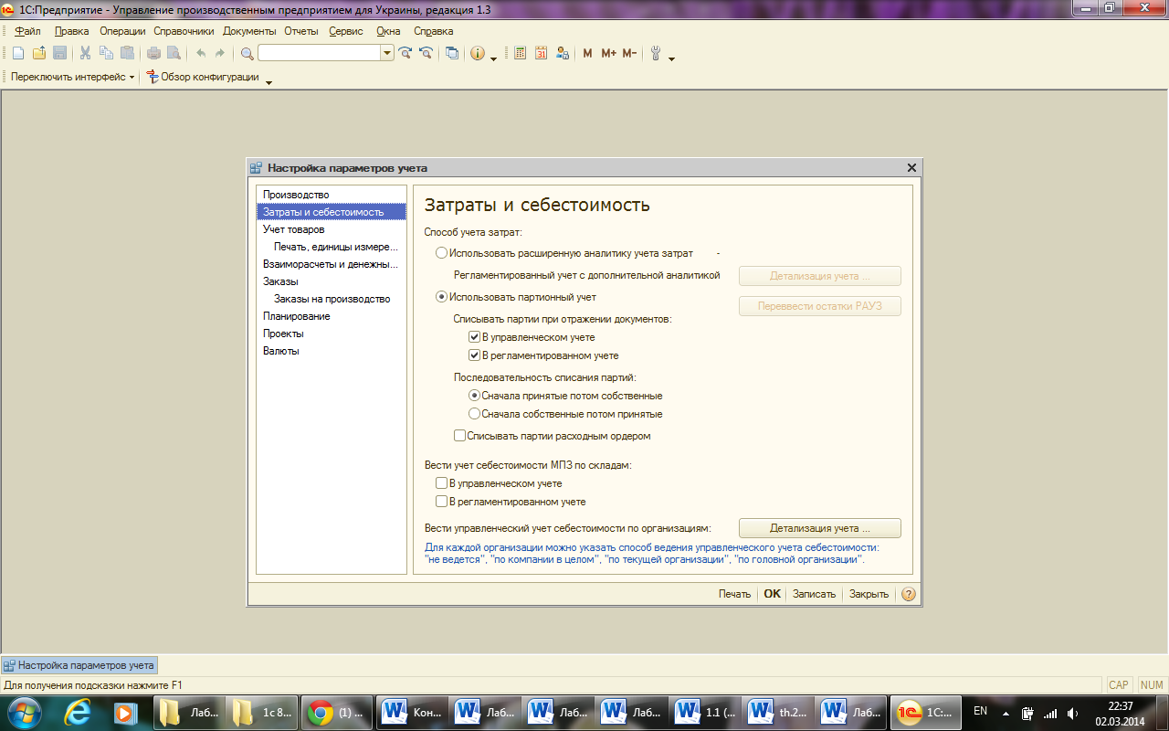This screenshot has width=1169, height=731.
Task: Click the toolbar search input field
Action: (x=319, y=53)
